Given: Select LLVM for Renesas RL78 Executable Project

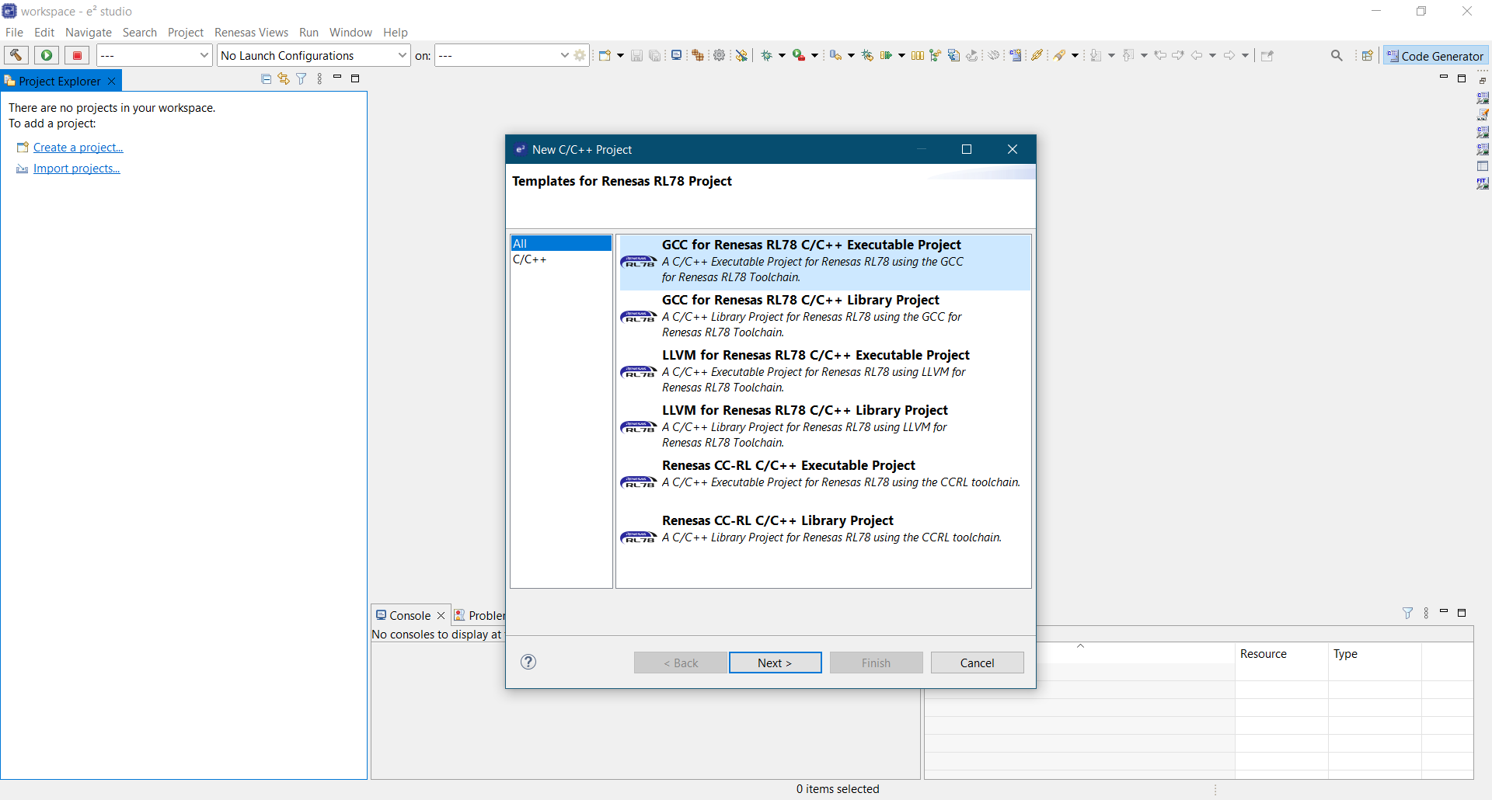Looking at the screenshot, I should 815,355.
